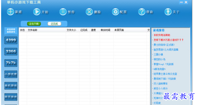Click the 已完成 column header in the table
Image resolution: width=197 pixels, height=105 pixels.
[x=84, y=30]
